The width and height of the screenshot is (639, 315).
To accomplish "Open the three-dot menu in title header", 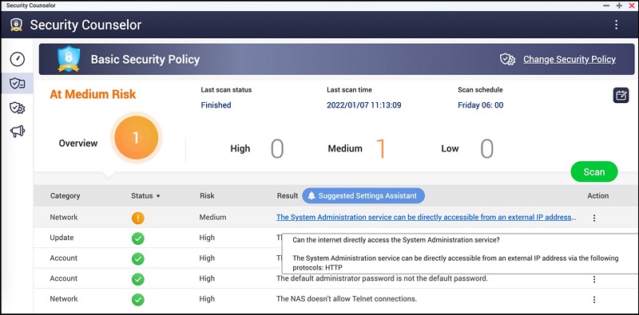I will (x=616, y=25).
